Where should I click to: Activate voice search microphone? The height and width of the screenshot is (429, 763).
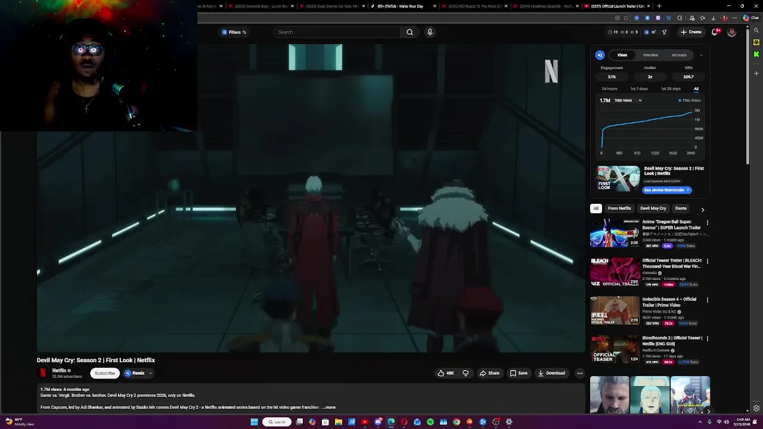pyautogui.click(x=430, y=32)
